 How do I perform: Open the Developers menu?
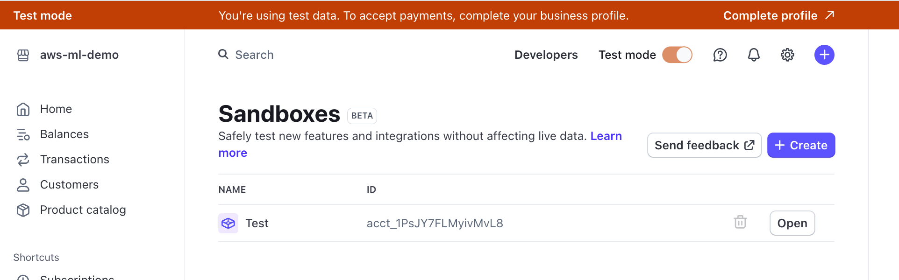pos(546,55)
